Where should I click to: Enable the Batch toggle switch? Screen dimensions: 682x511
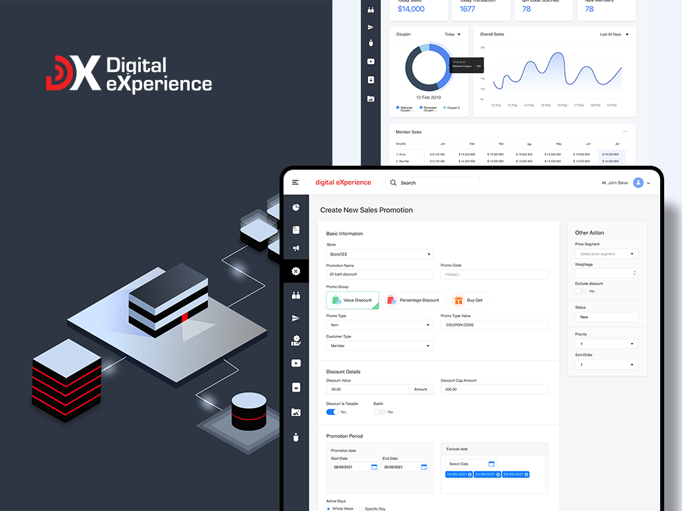pyautogui.click(x=379, y=412)
